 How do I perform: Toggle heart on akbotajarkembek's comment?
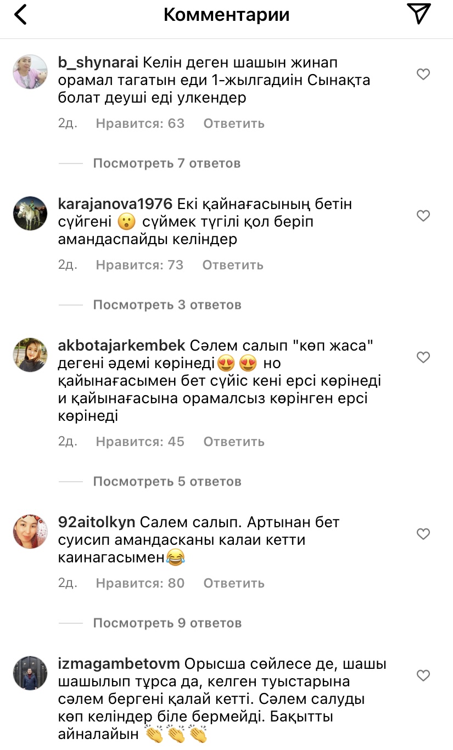coord(423,357)
